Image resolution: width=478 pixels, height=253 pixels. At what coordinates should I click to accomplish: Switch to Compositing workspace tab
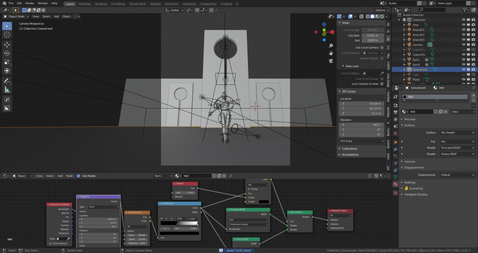coord(208,4)
